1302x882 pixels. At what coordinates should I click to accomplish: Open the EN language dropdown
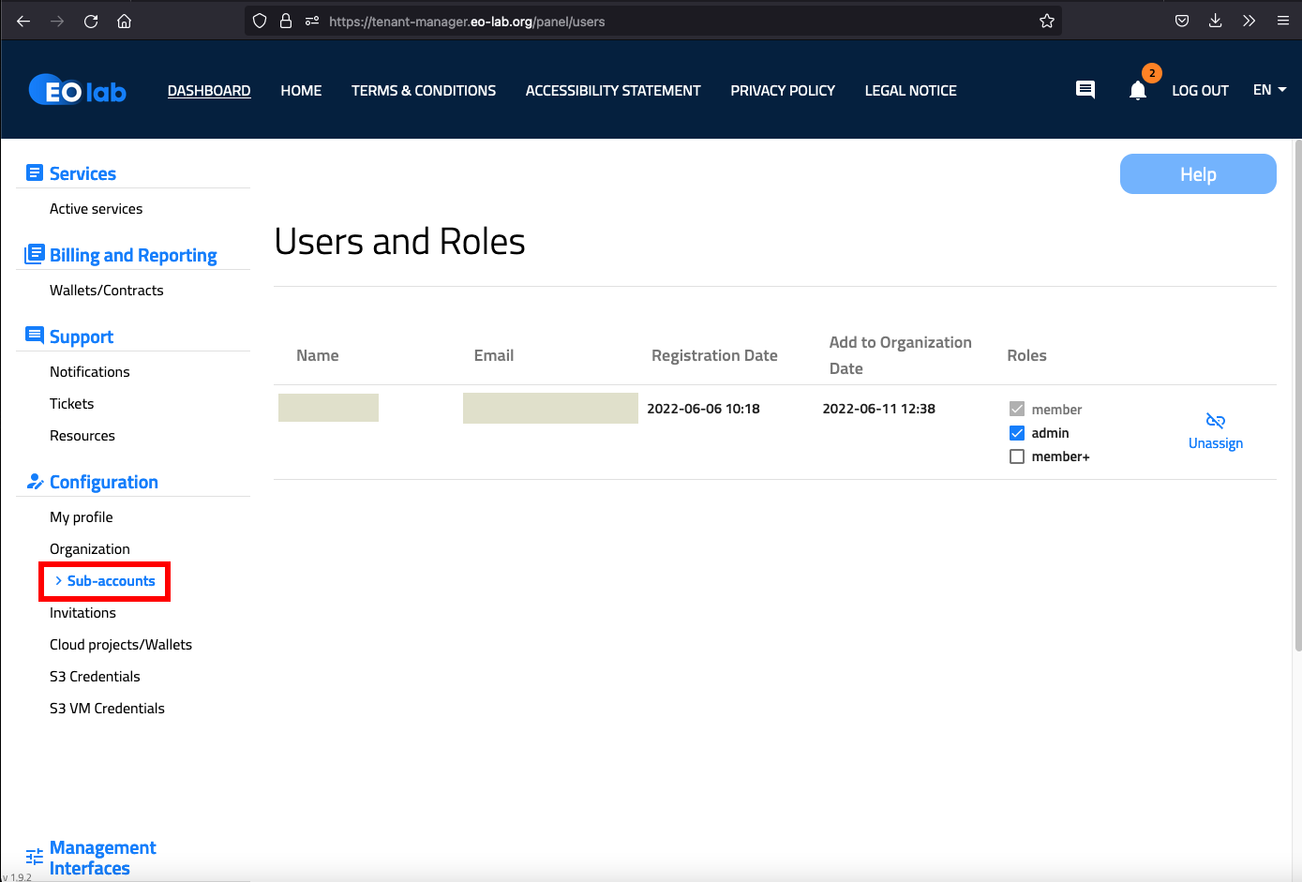tap(1269, 90)
